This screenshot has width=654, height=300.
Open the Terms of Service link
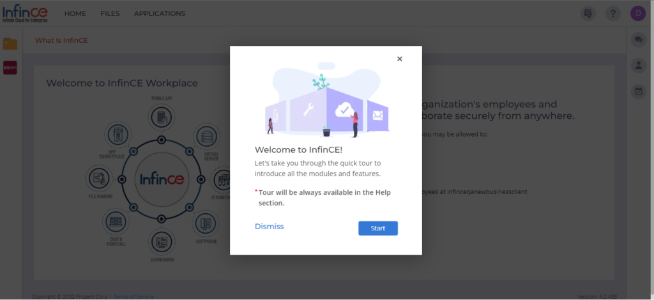(x=133, y=297)
